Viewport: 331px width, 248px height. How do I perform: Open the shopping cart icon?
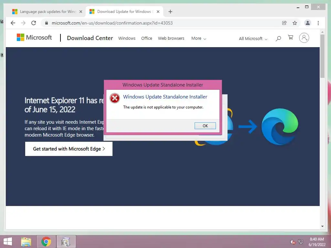tap(291, 37)
